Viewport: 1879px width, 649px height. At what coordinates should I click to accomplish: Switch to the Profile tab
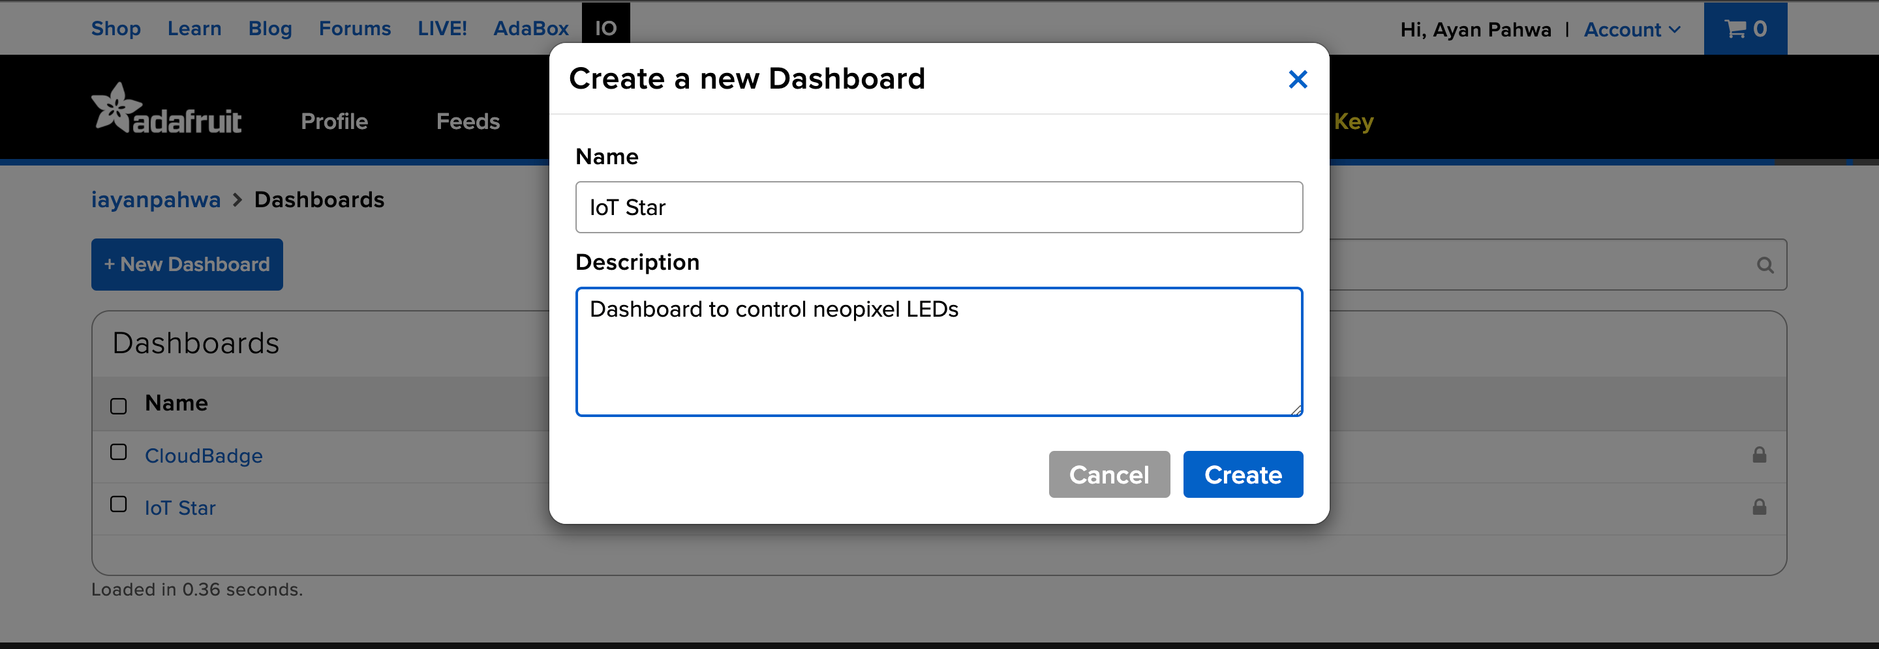tap(334, 122)
